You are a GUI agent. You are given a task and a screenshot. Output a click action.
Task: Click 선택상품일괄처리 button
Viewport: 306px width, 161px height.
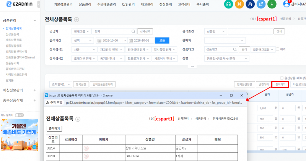103,84
